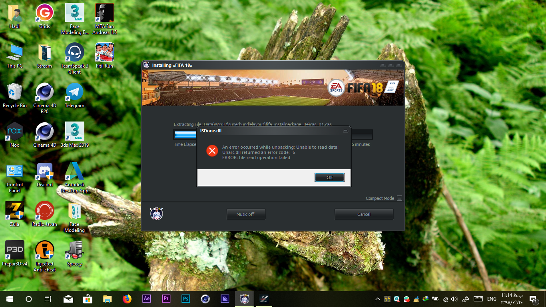
Task: Open the Face Modeling E... 3ds Max file
Action: 75,19
